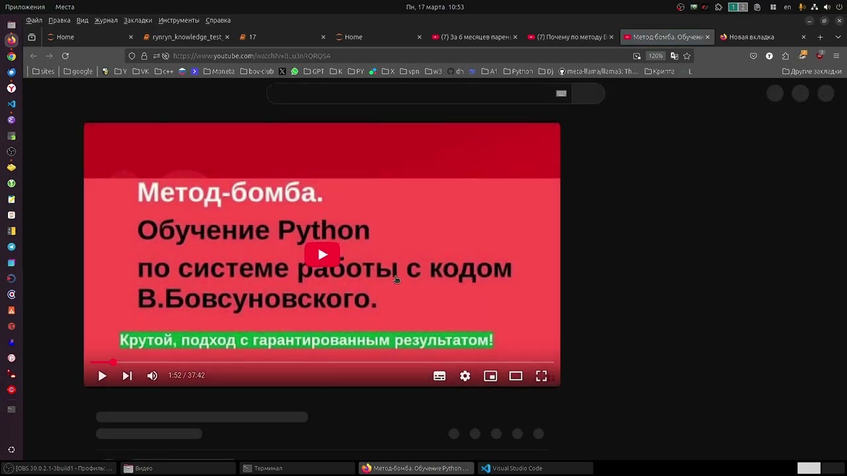
Task: Open the Места panel menu
Action: pos(65,7)
